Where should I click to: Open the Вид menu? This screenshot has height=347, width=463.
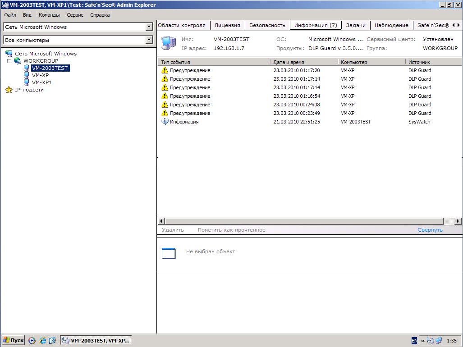point(27,15)
